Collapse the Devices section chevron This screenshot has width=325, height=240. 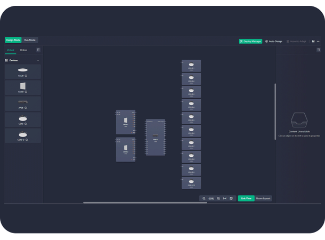[x=38, y=60]
